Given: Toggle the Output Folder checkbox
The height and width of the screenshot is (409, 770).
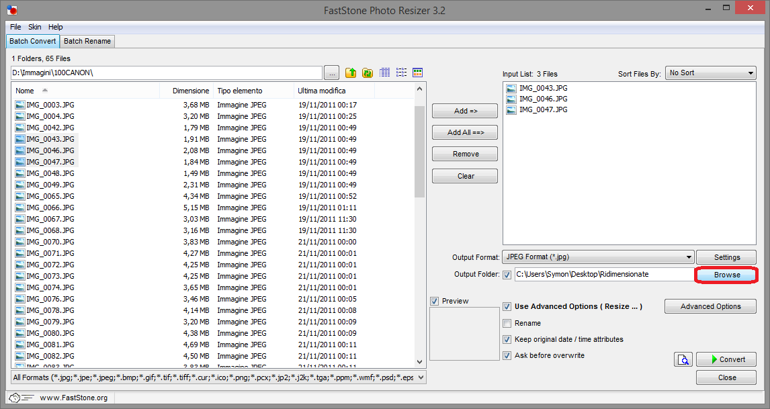Looking at the screenshot, I should tap(507, 275).
